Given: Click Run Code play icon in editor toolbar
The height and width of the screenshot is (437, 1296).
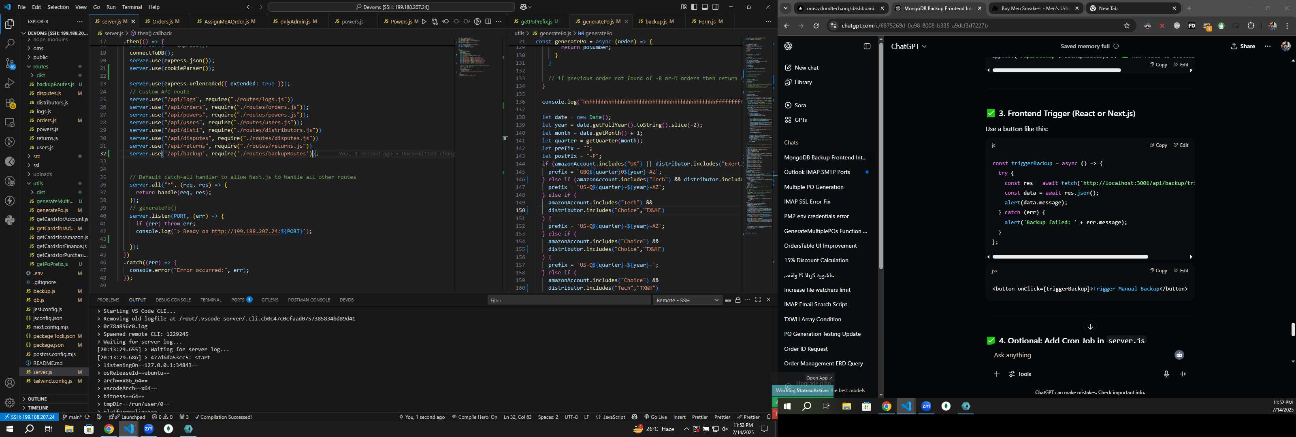Looking at the screenshot, I should point(424,21).
